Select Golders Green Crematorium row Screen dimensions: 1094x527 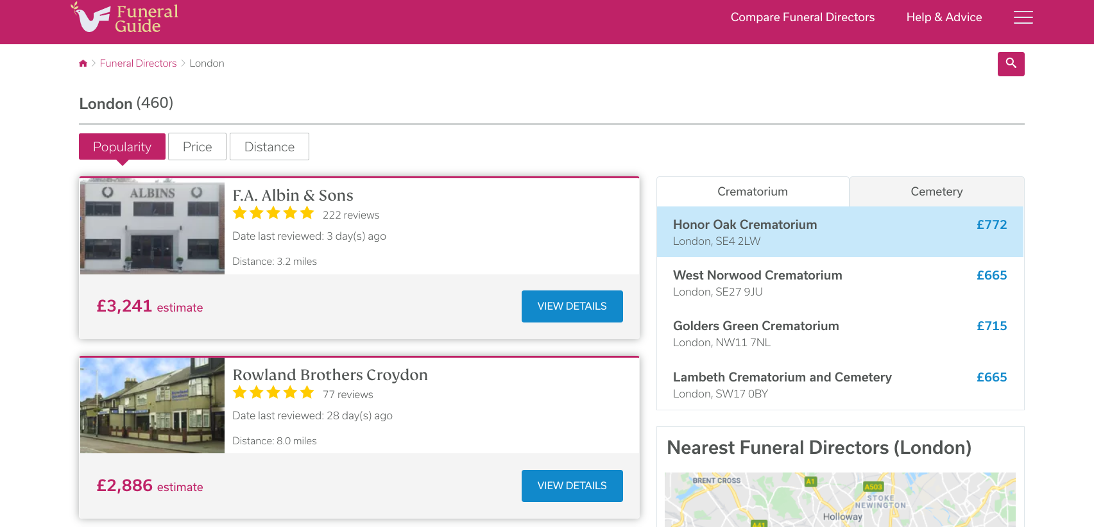(x=840, y=333)
